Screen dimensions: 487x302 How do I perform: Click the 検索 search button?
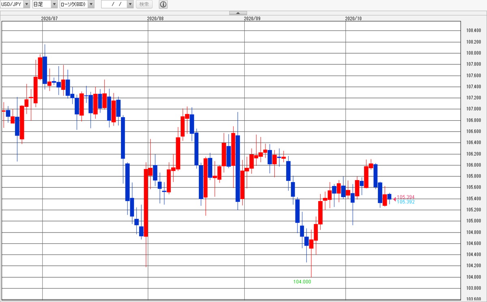click(x=144, y=4)
